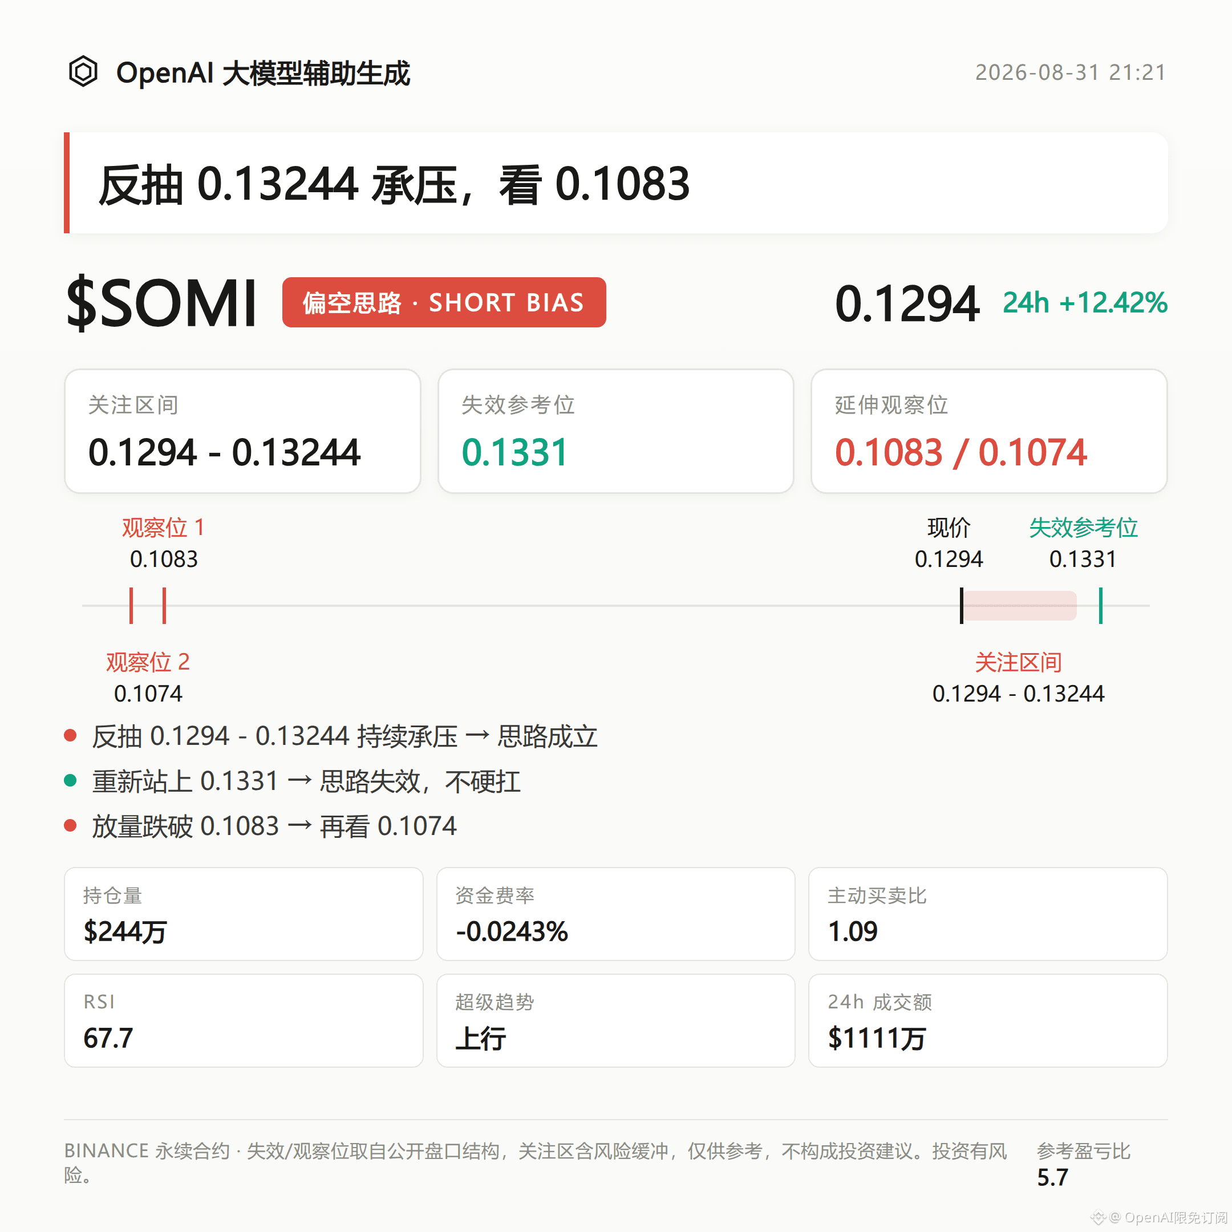Click the green 失效参考位 marker on the price line
The image size is (1232, 1232).
[x=1101, y=606]
